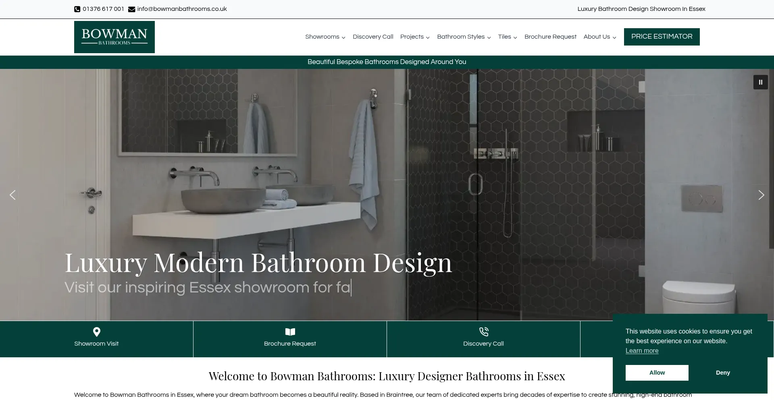The image size is (774, 400).
Task: Advance to the next slide arrow
Action: click(x=761, y=195)
